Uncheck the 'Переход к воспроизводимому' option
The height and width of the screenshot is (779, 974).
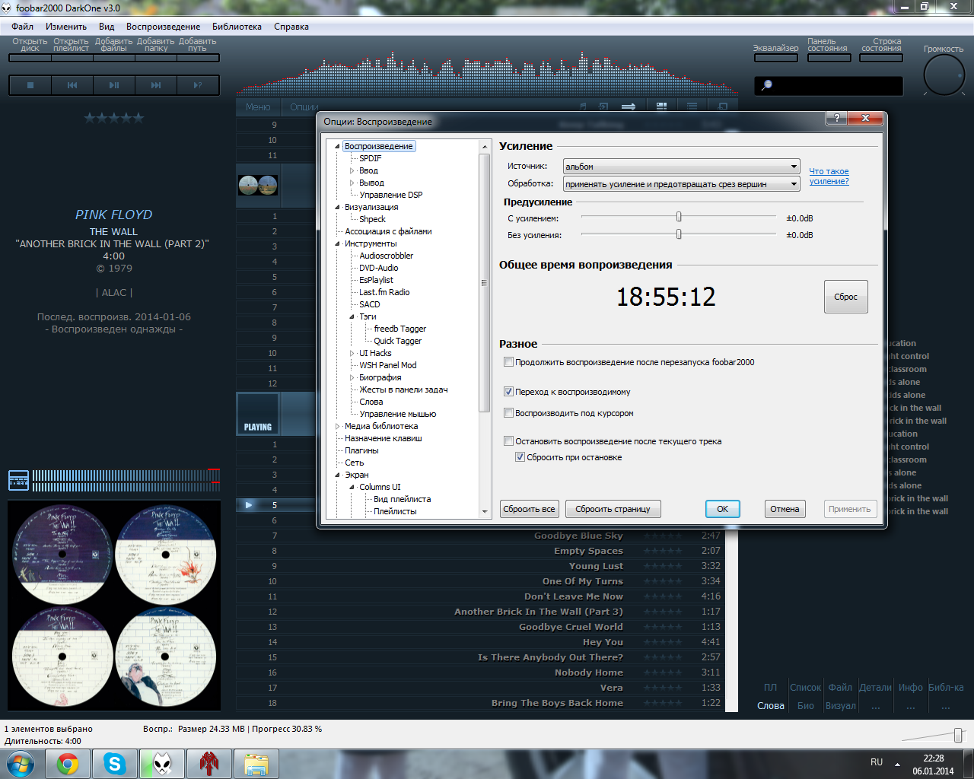[508, 392]
